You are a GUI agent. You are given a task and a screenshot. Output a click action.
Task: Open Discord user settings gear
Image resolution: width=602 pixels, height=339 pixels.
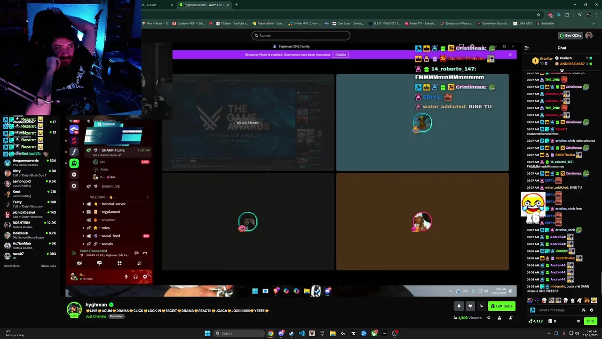click(x=145, y=277)
